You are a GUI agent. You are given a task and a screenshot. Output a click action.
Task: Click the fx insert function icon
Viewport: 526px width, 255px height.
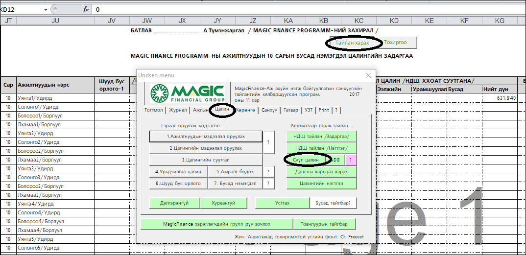(86, 9)
